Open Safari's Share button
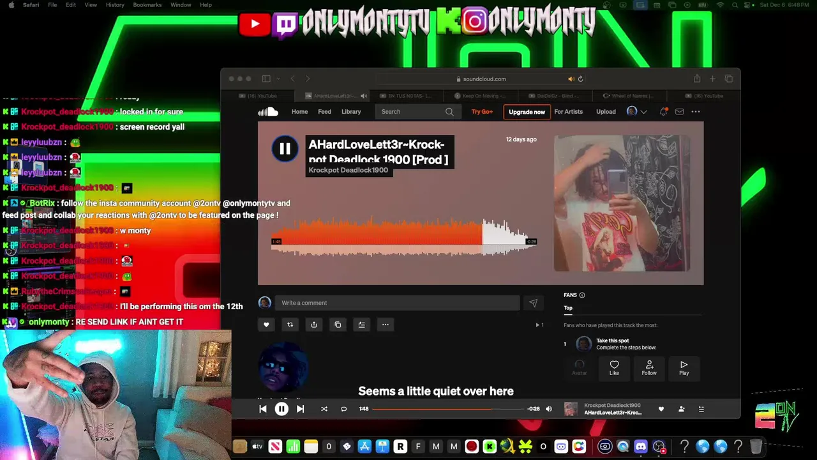This screenshot has width=817, height=460. tap(697, 79)
